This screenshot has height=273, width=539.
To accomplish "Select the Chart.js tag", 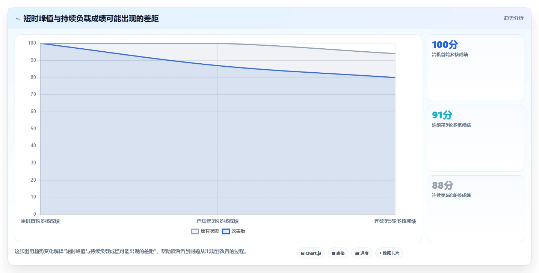I will click(311, 253).
